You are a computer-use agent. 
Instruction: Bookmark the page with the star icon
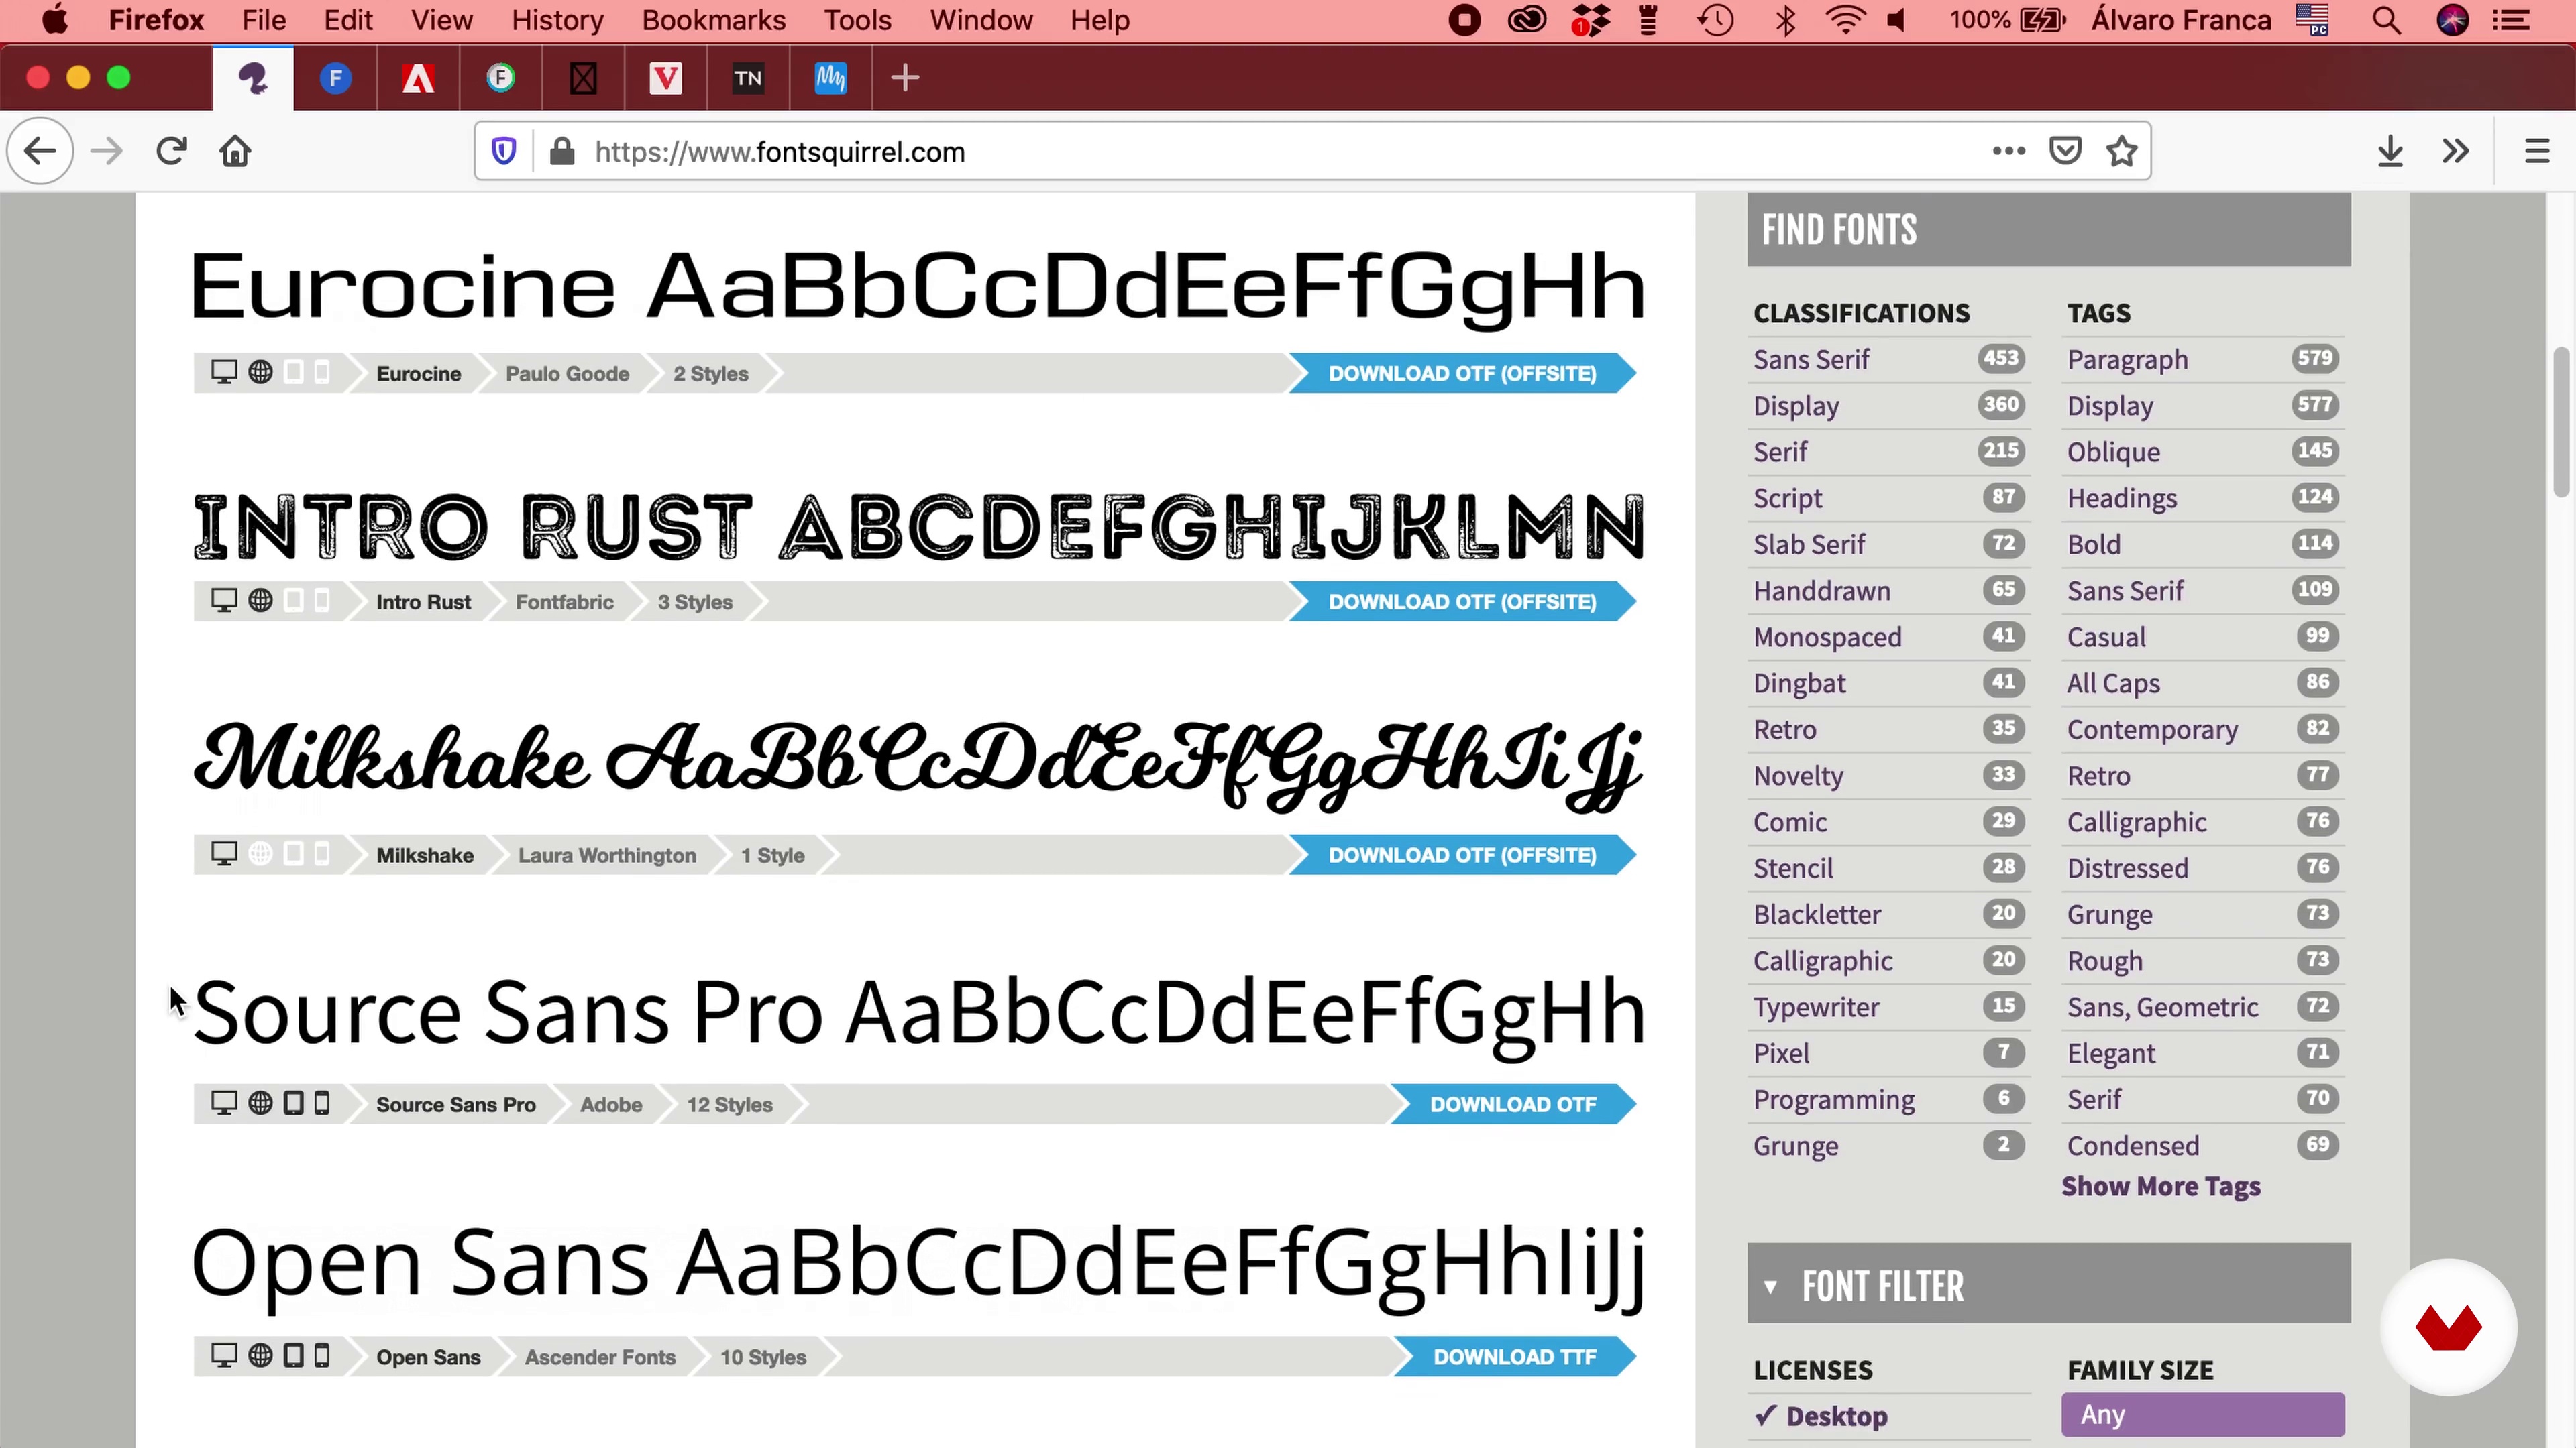pos(2121,152)
